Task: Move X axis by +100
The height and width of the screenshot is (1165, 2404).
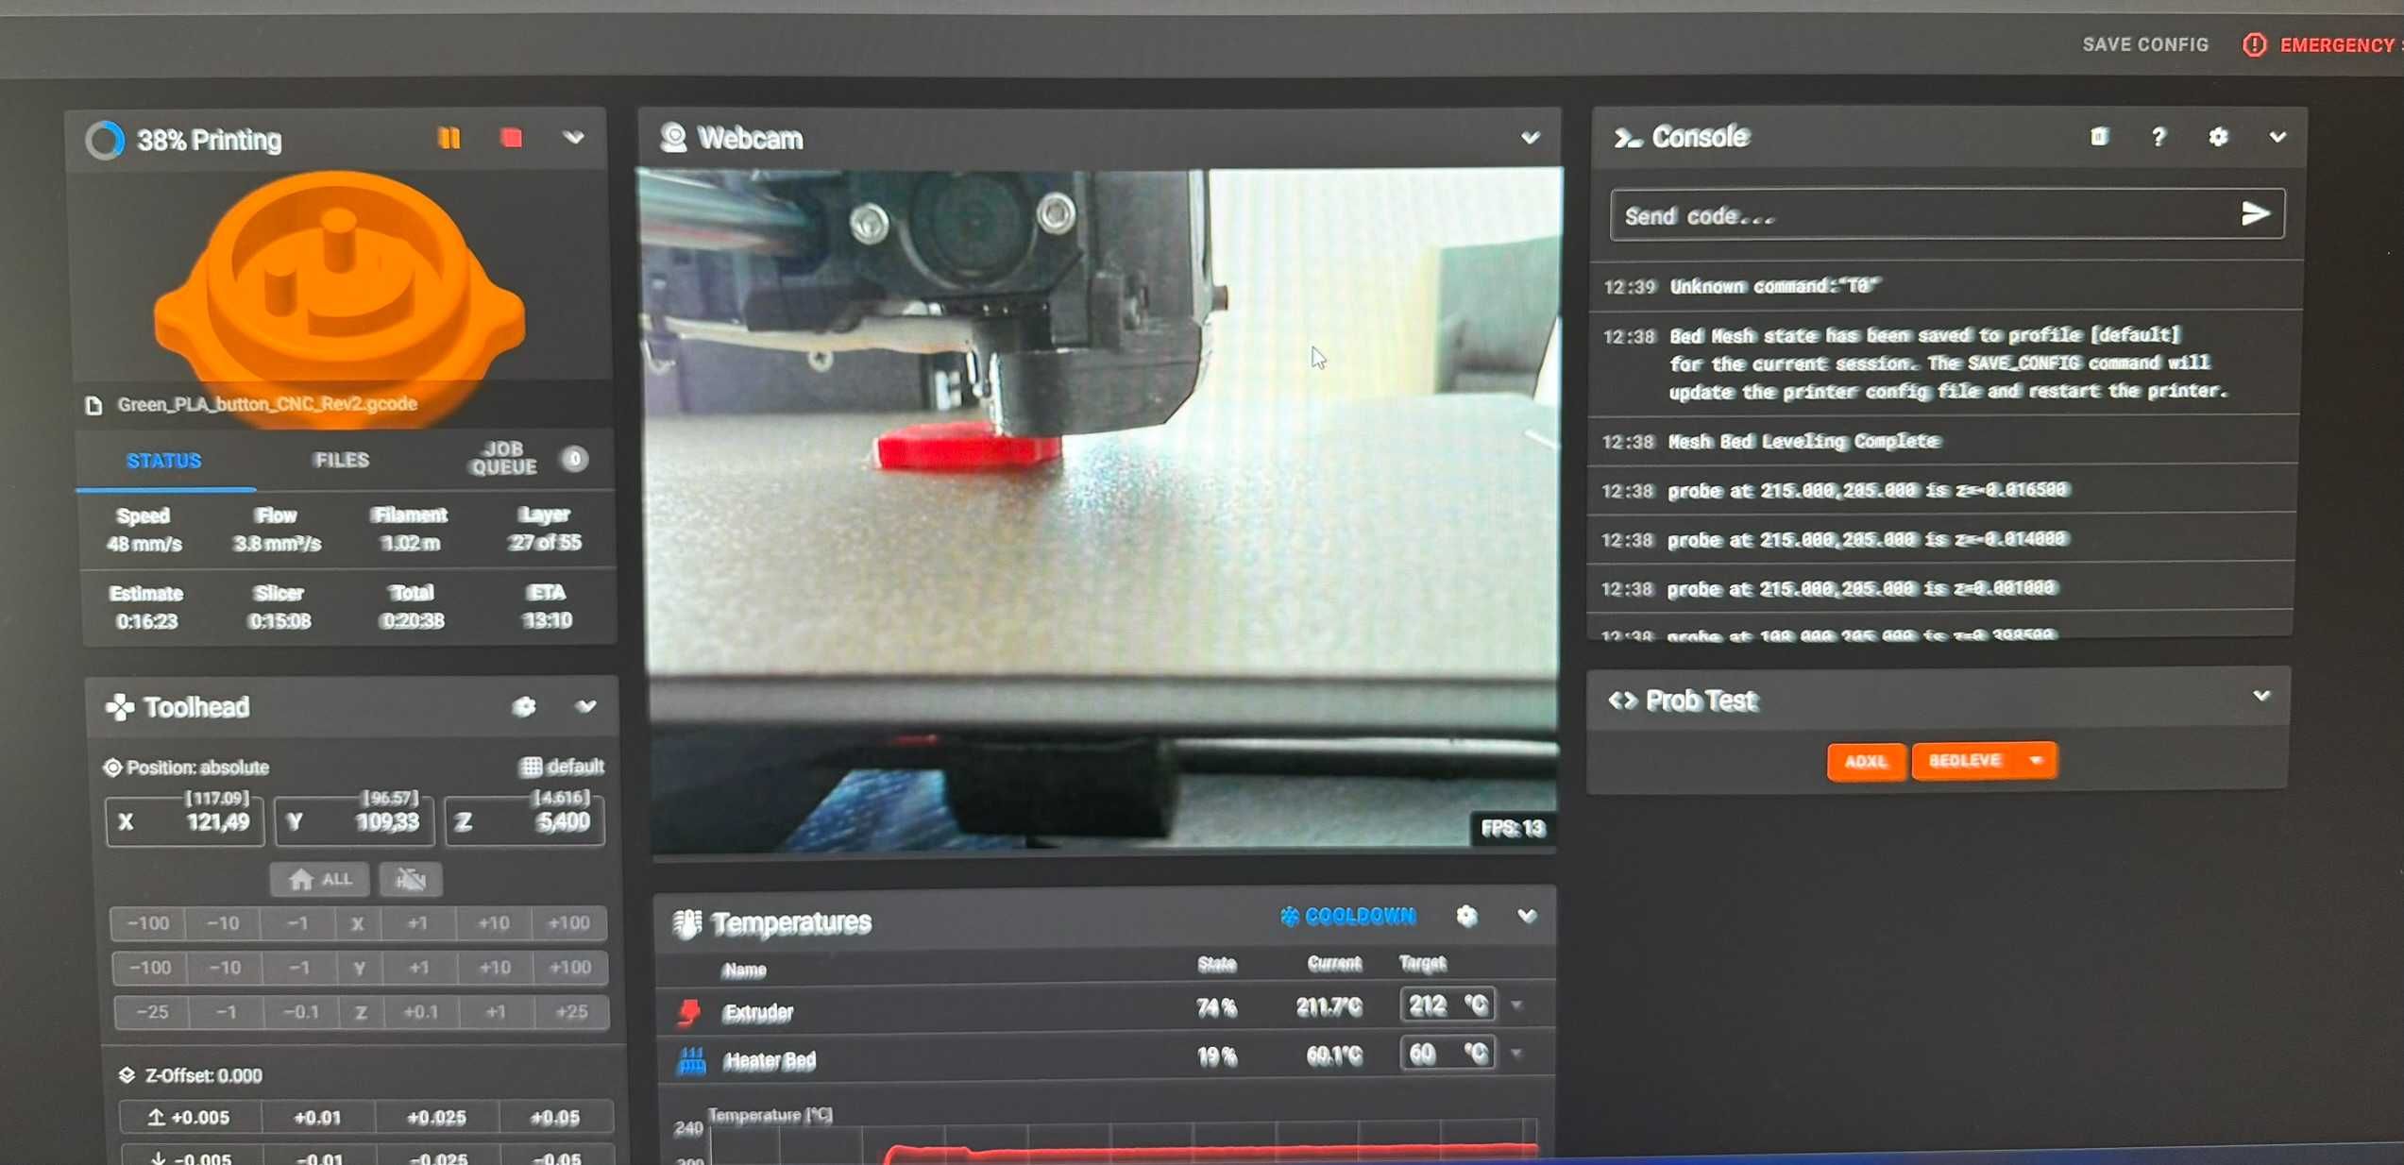Action: [x=568, y=923]
